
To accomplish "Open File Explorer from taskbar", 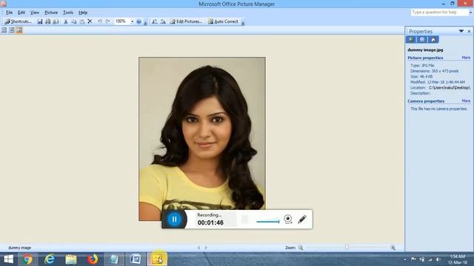I will [x=71, y=259].
